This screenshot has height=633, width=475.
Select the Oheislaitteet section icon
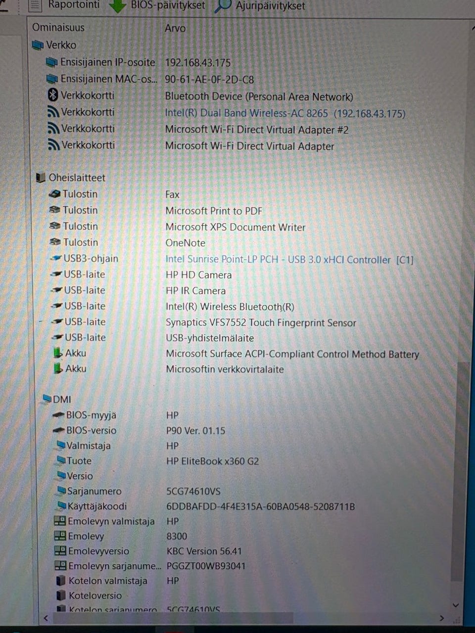click(41, 178)
